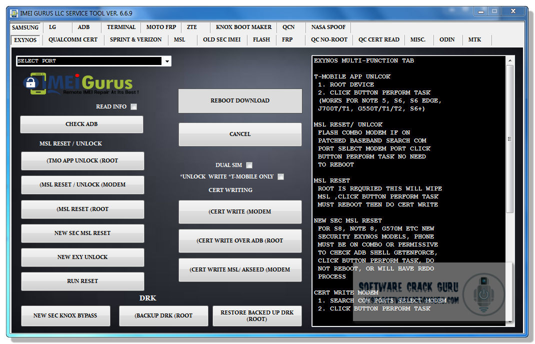Click "NEW SEC MSL RESET" log heading
The width and height of the screenshot is (535, 344).
point(347,221)
